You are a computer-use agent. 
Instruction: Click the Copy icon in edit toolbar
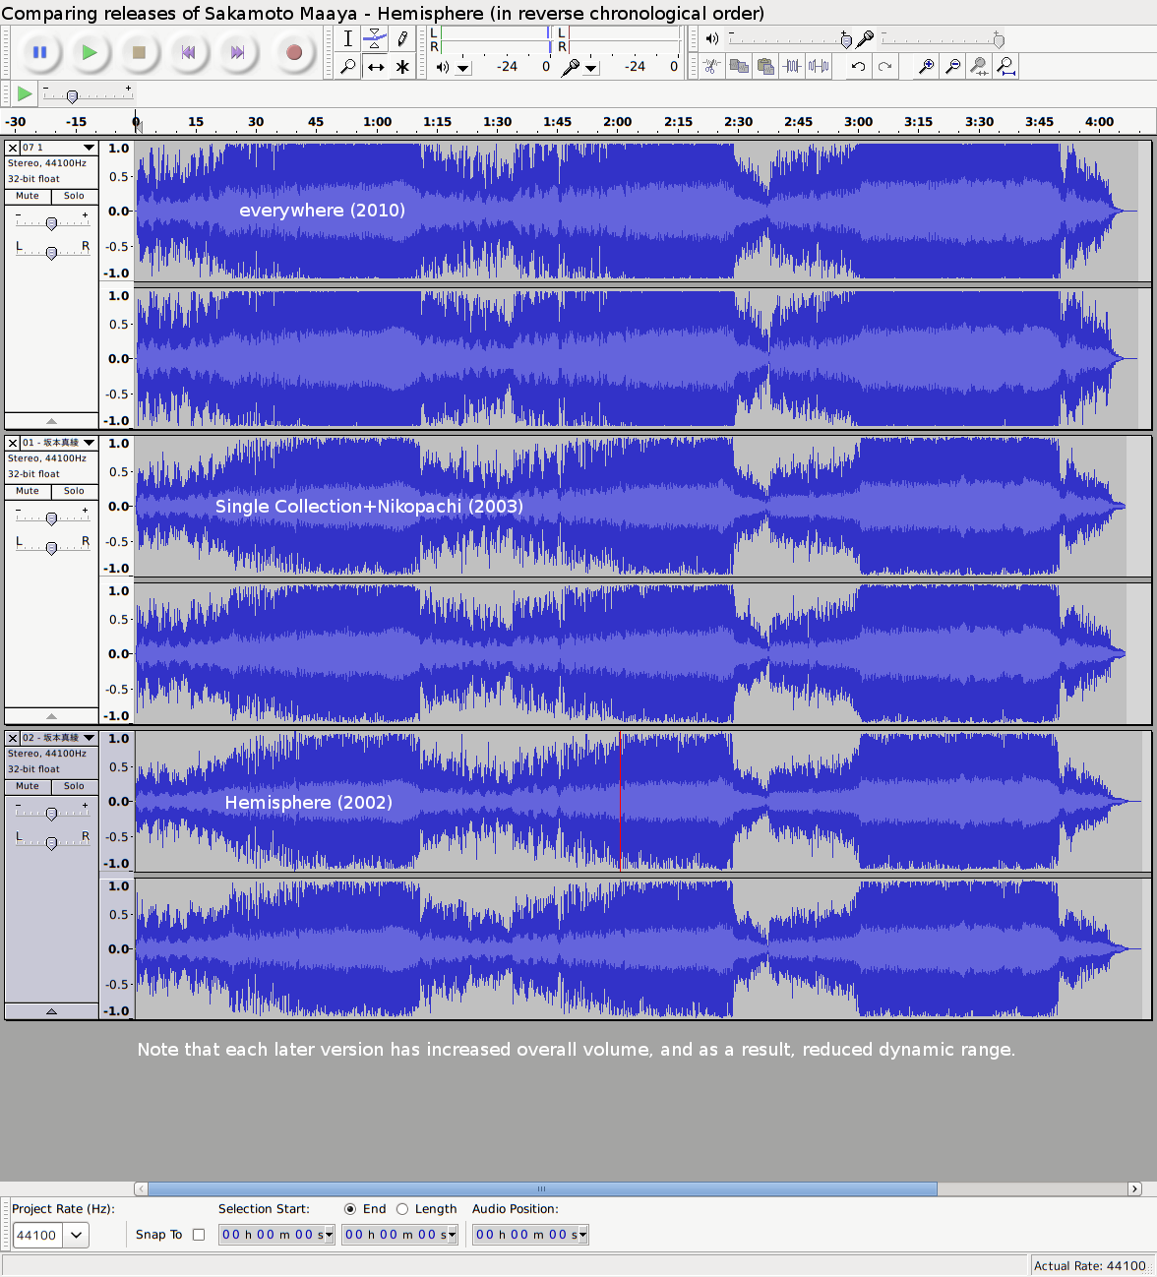coord(738,66)
